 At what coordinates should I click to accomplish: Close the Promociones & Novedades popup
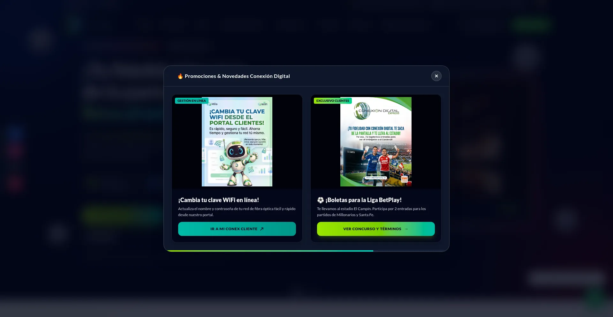(436, 76)
